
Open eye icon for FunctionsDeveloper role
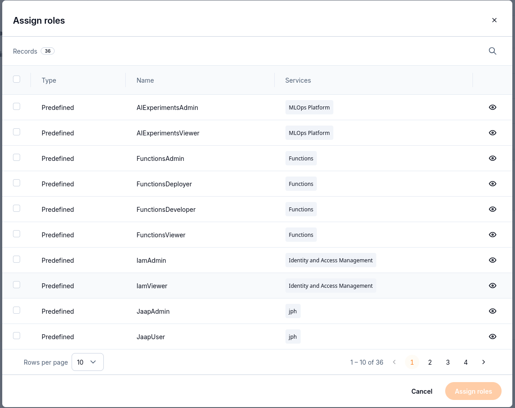click(492, 209)
